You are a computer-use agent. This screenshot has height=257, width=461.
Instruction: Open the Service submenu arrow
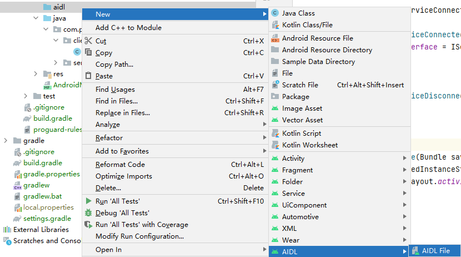tap(404, 193)
